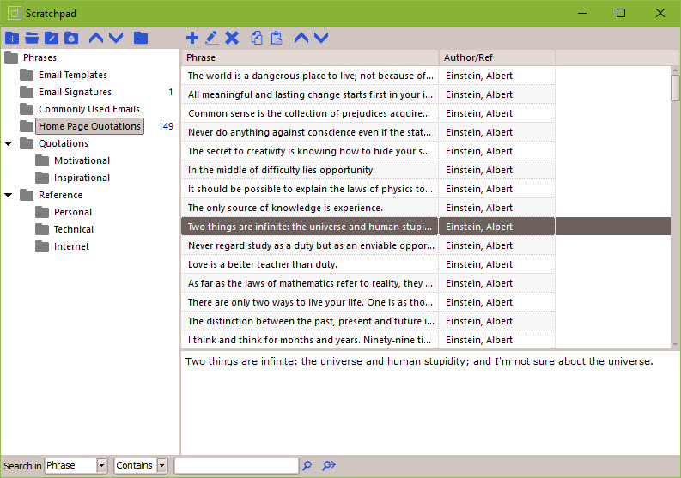
Task: Select row 'In the middle of difficulty'
Action: tap(368, 170)
